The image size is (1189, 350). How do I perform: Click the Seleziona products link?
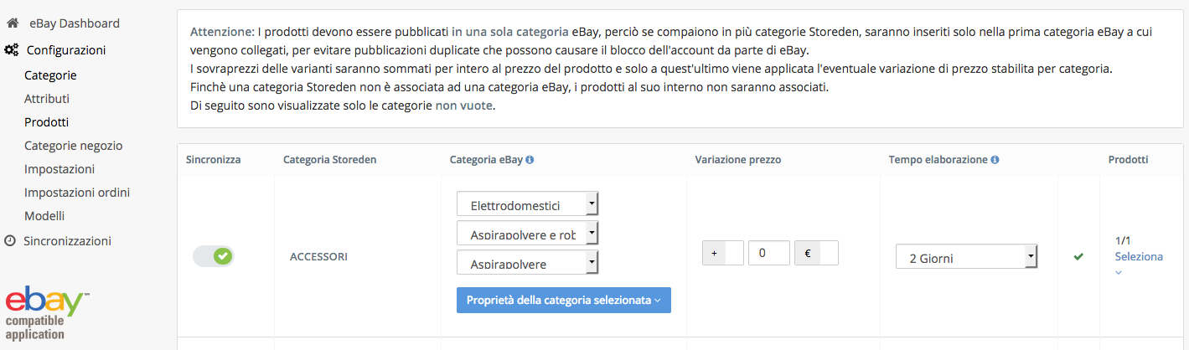click(1139, 256)
